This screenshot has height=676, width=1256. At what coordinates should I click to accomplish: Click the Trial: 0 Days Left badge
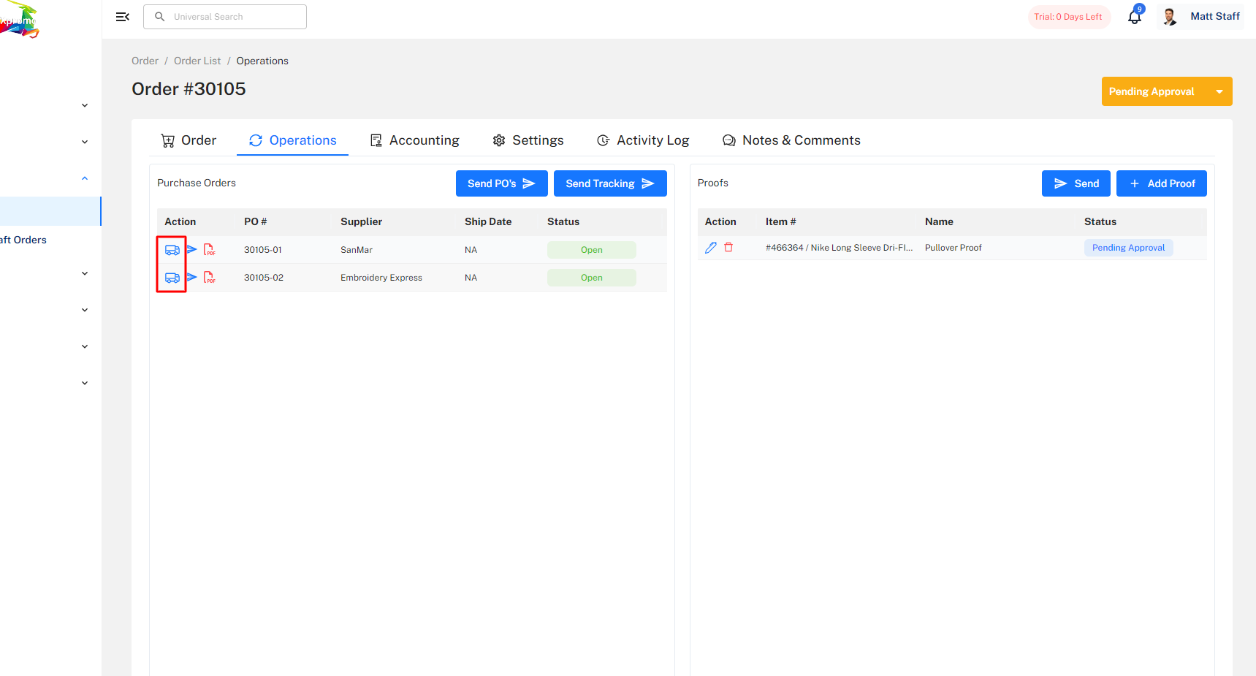(x=1068, y=17)
